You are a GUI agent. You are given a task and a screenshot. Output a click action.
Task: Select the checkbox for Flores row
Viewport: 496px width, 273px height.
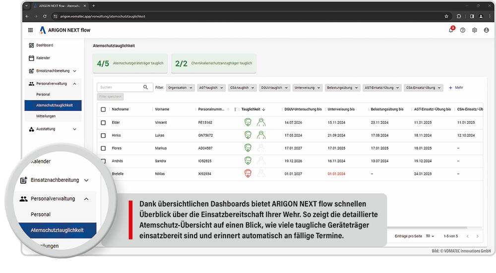[x=103, y=148]
